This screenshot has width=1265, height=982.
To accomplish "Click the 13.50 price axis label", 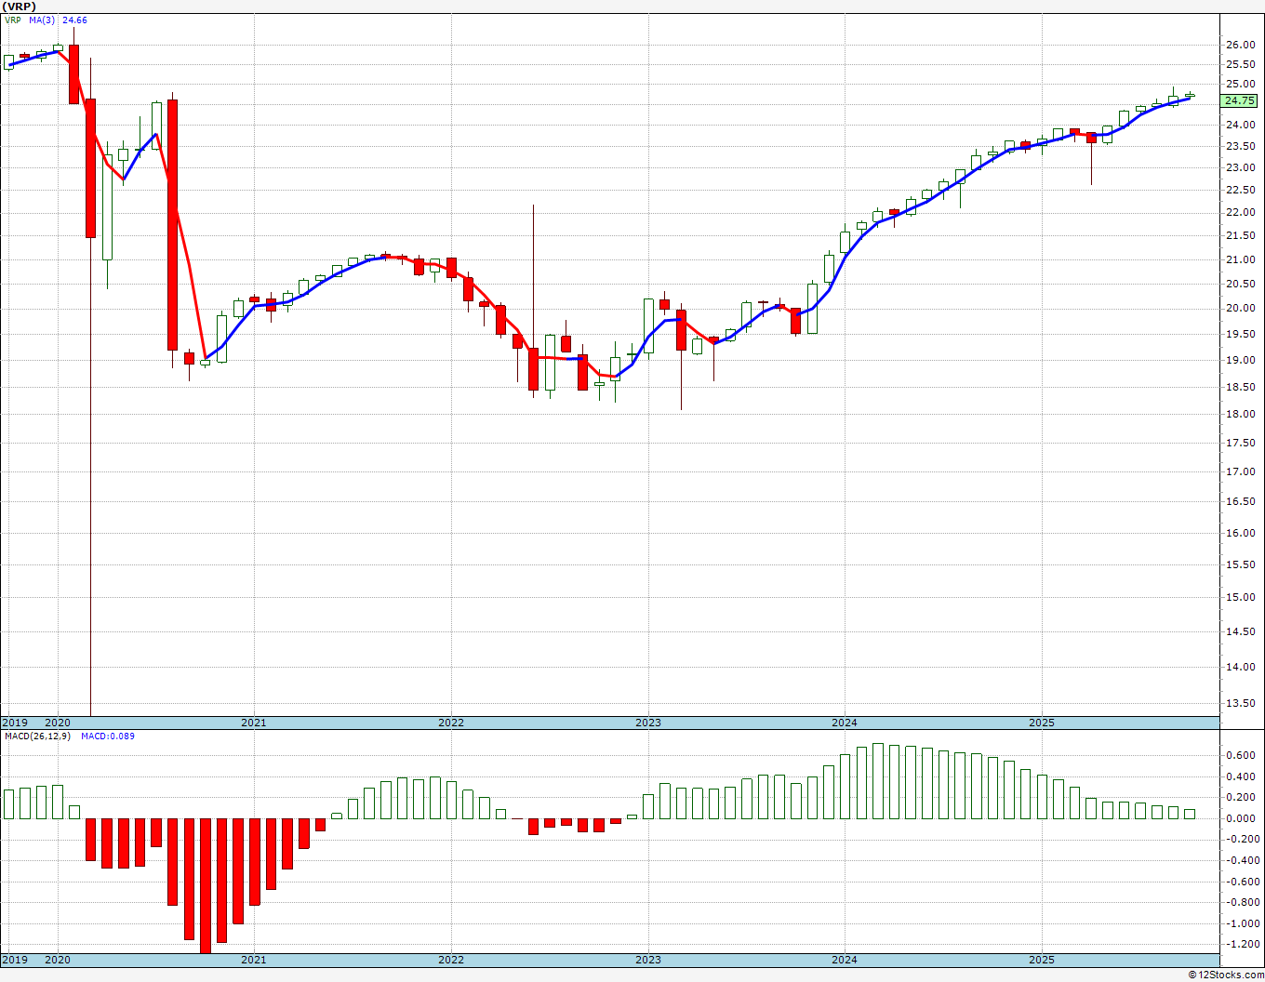I will click(x=1239, y=703).
